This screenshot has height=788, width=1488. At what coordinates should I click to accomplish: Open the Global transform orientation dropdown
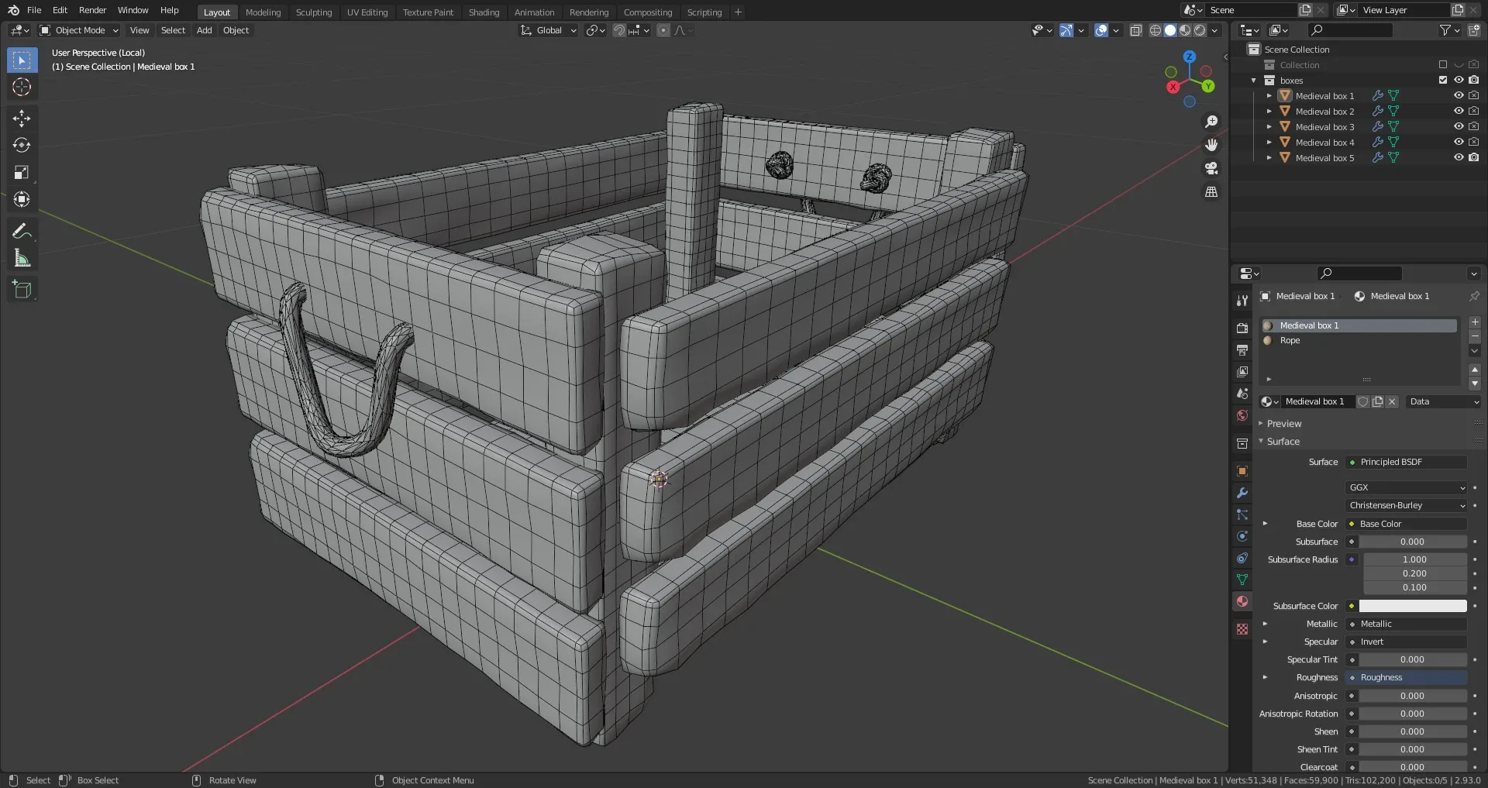[x=548, y=30]
